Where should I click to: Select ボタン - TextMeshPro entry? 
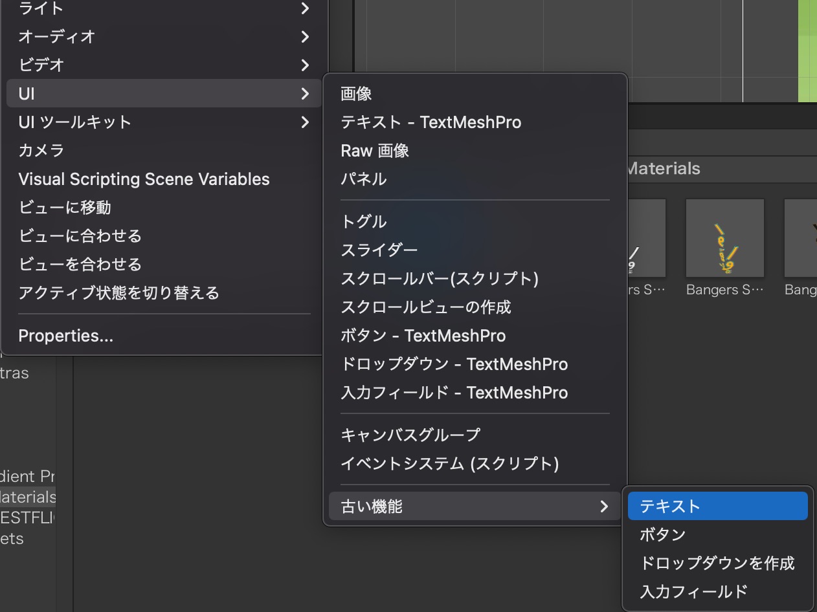(x=423, y=336)
